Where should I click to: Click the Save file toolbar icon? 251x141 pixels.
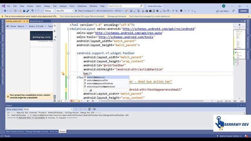(x=24, y=11)
